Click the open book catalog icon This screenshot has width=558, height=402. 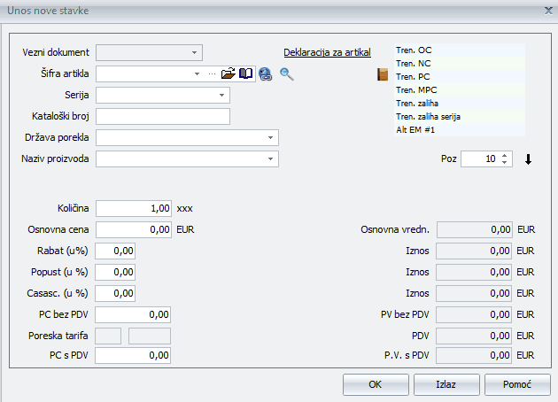pos(245,74)
